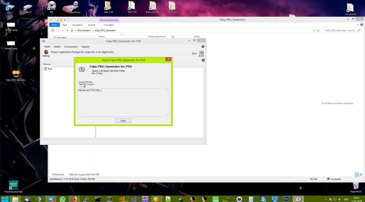Click the Explorer search box

(x=342, y=30)
